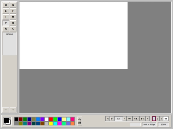The height and width of the screenshot is (129, 173).
Task: Select the F tool button
Action: [13, 11]
